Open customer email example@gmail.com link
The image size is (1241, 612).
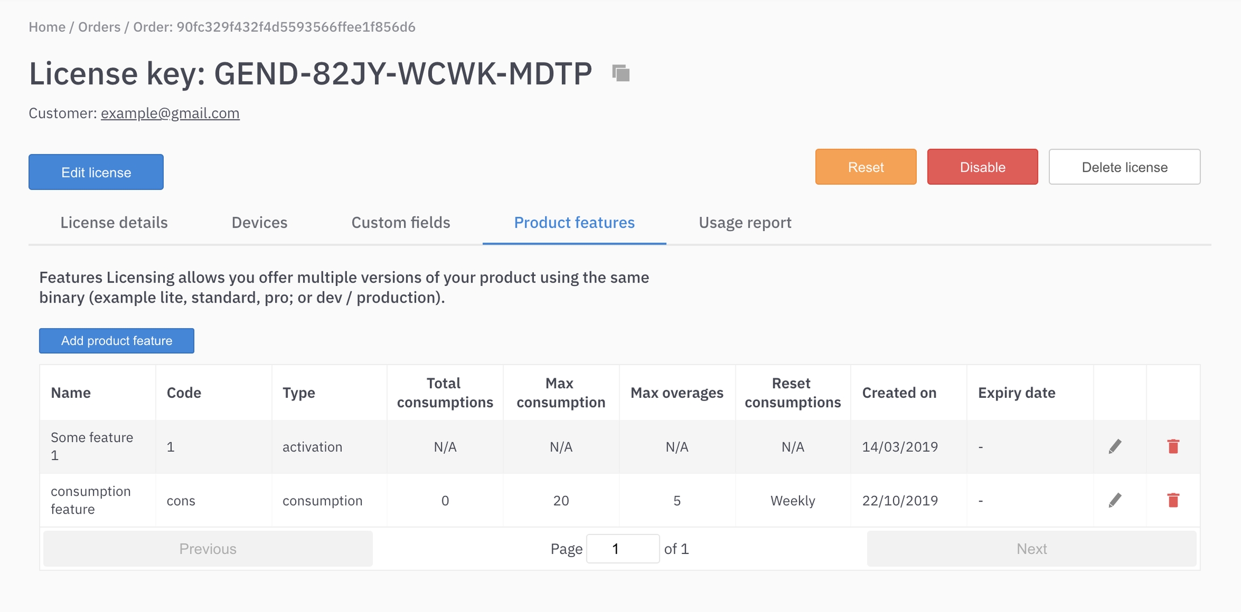[170, 113]
